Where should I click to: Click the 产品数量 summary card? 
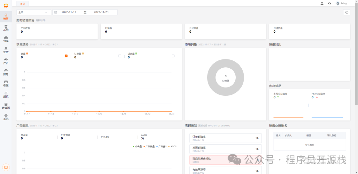(x=57, y=31)
